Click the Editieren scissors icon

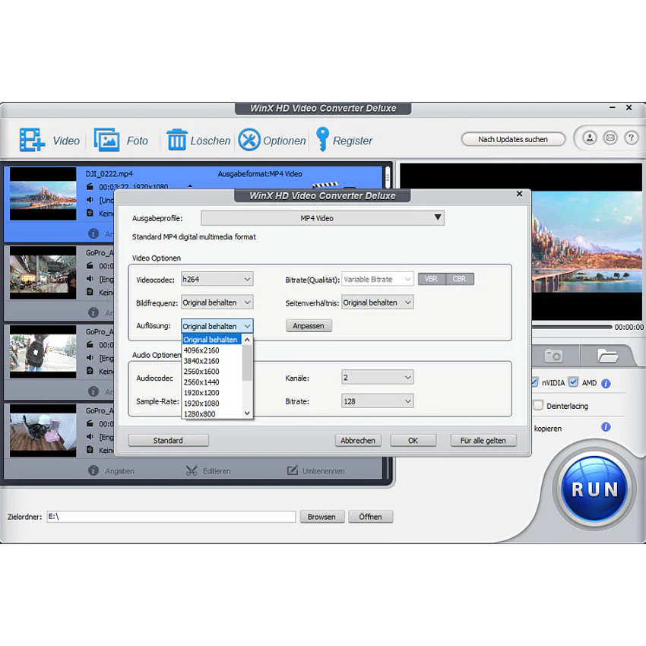[x=192, y=470]
